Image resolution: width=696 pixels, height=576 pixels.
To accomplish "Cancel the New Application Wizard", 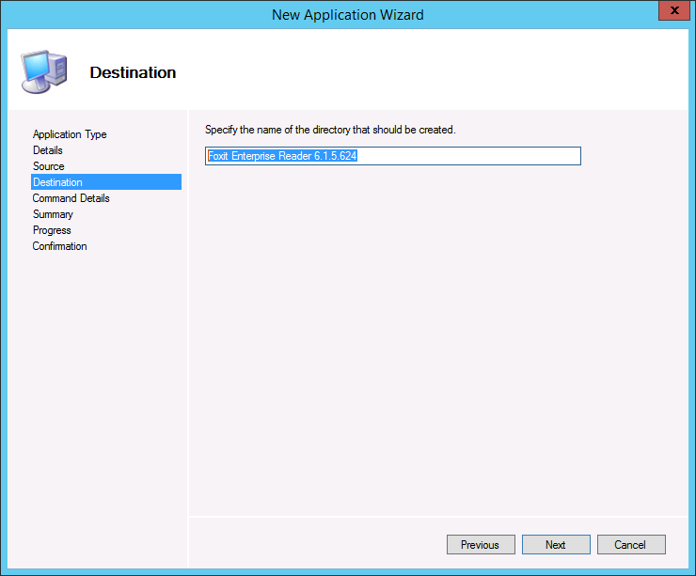I will pos(631,544).
